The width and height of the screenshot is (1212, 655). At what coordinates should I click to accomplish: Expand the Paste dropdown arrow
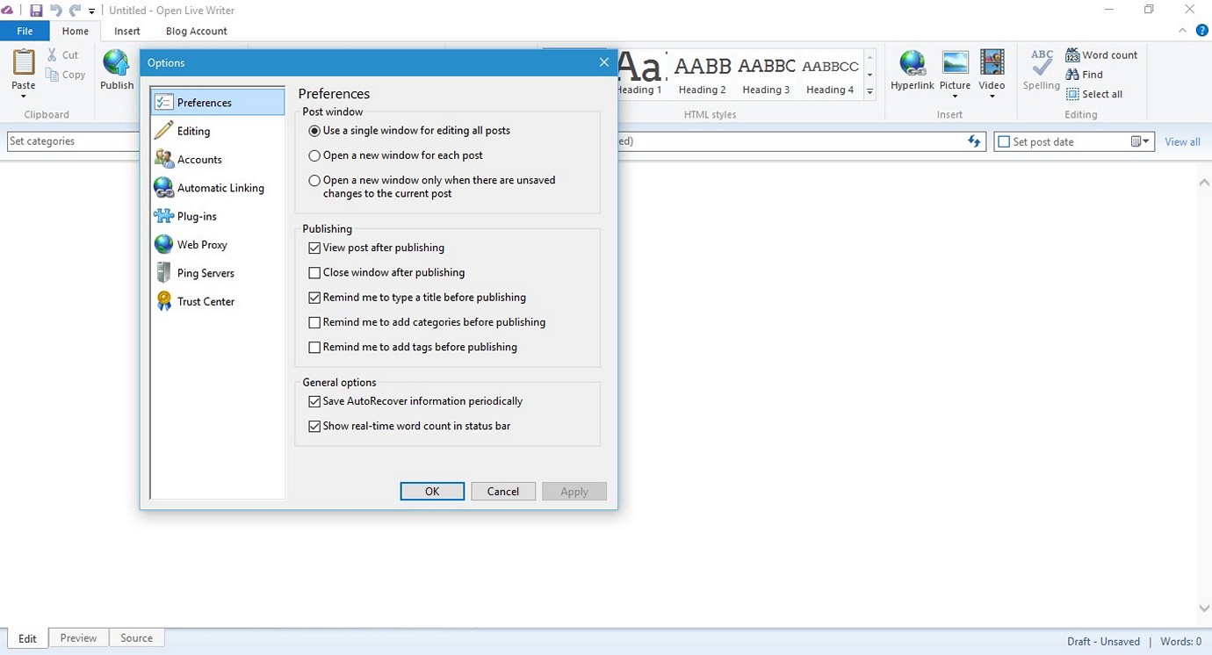click(24, 97)
